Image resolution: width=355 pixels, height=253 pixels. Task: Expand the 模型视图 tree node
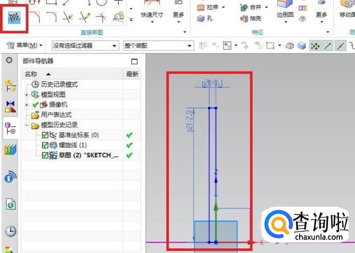click(x=27, y=95)
